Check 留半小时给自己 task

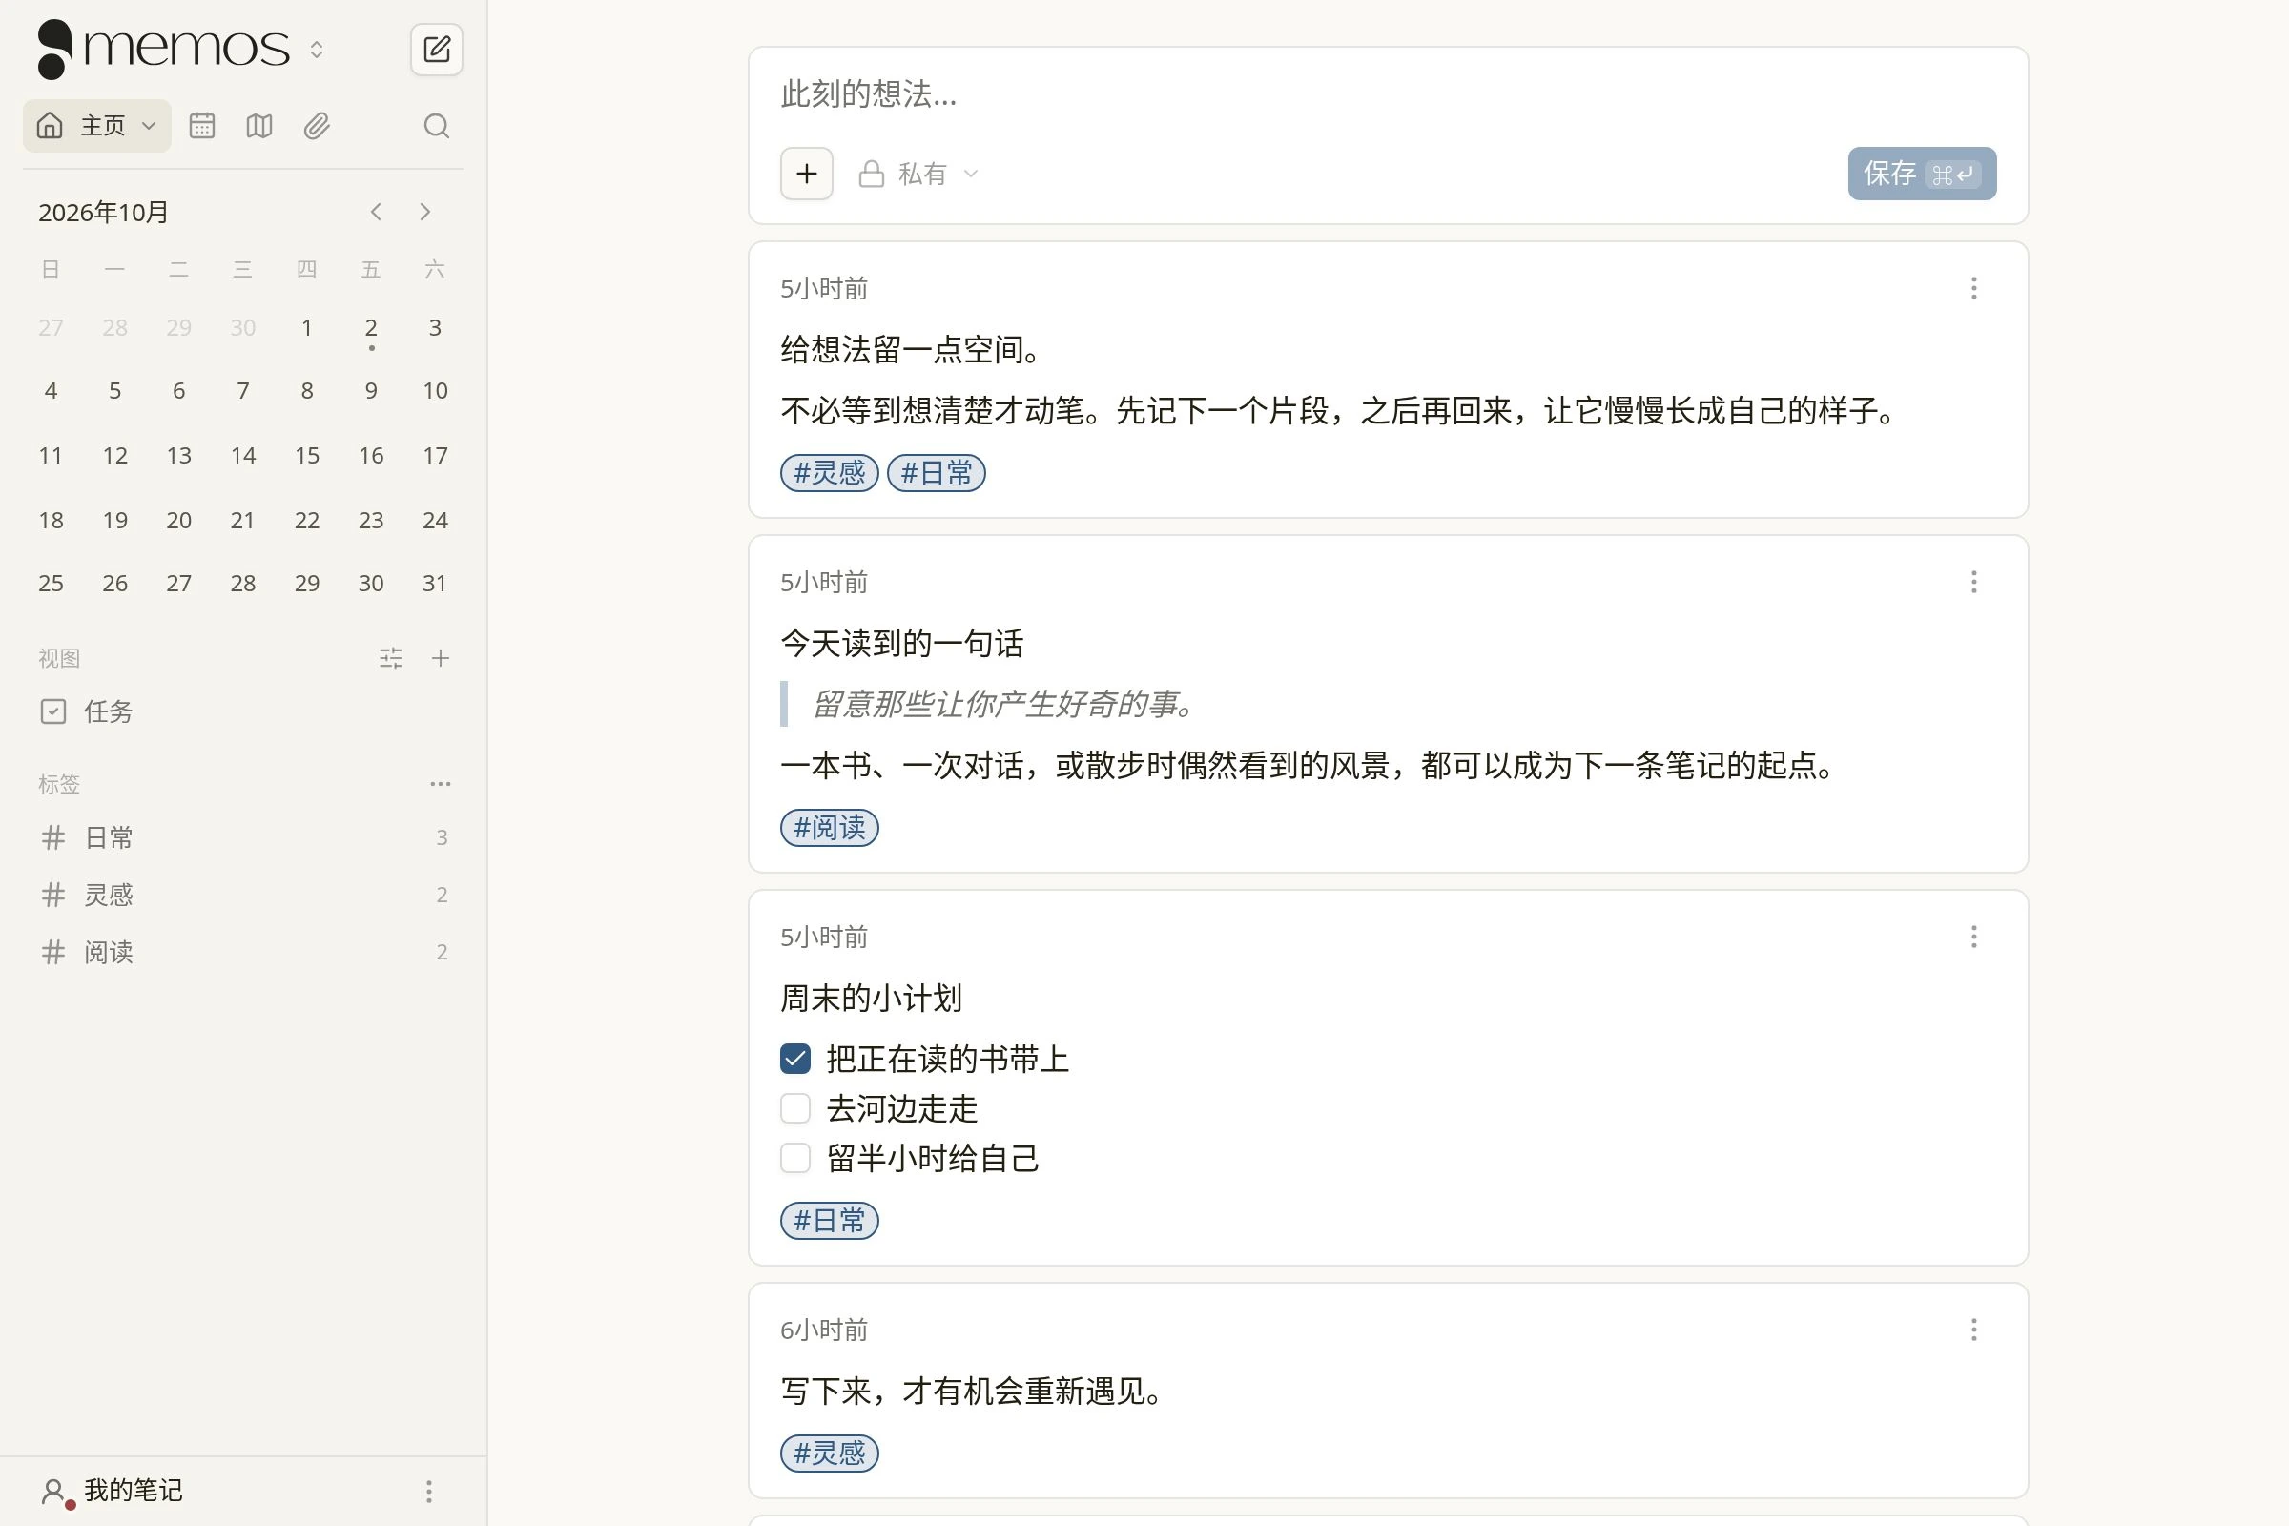(x=795, y=1158)
